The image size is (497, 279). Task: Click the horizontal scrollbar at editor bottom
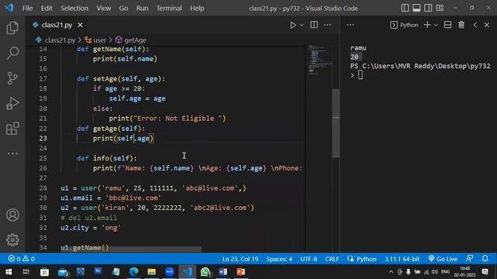(131, 250)
